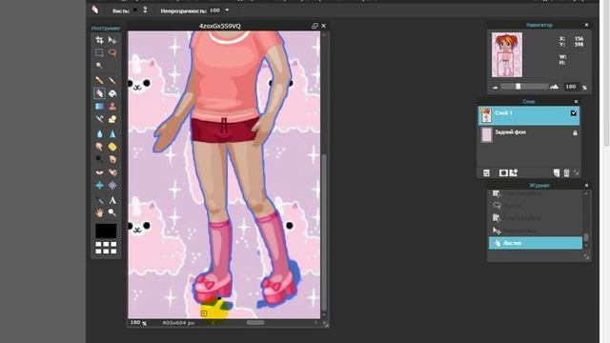Viewport: 610px width, 343px height.
Task: Select the Paint Bucket tool
Action: pyautogui.click(x=112, y=93)
